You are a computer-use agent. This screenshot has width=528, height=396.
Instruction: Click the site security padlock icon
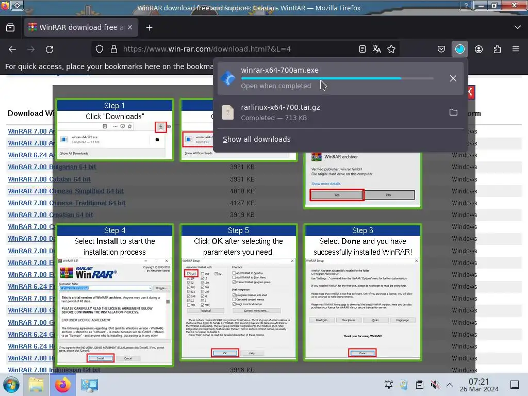click(114, 49)
